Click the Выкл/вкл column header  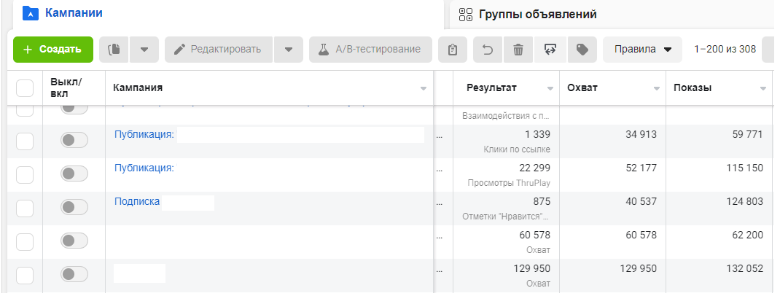pos(66,87)
